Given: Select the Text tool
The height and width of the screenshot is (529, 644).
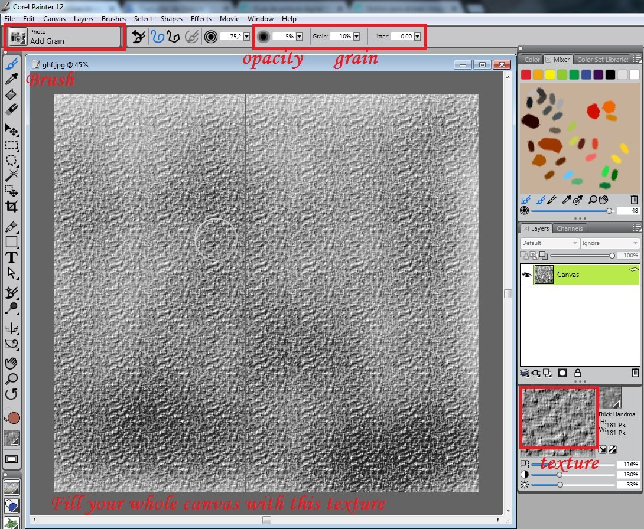Looking at the screenshot, I should coord(11,257).
